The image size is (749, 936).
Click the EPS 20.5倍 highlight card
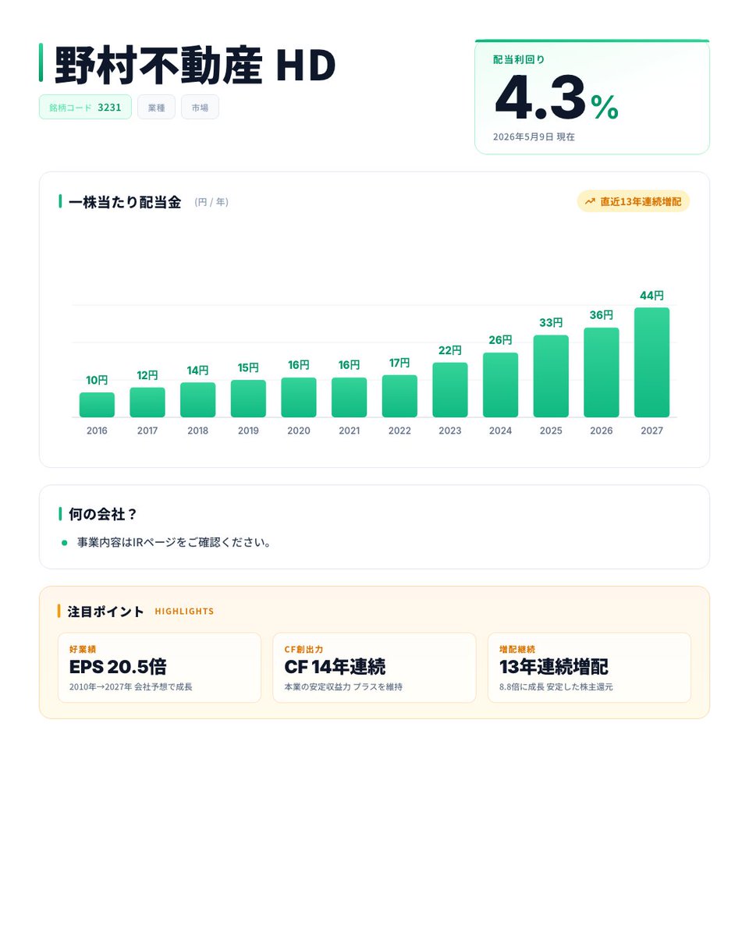click(x=159, y=668)
